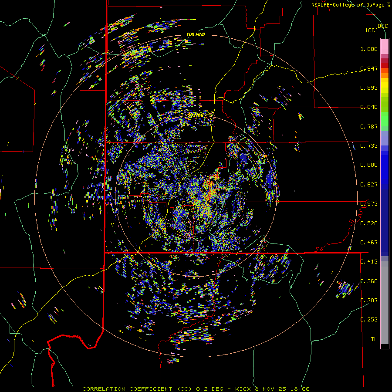Pick the pink segment atop the color bar

(x=385, y=46)
